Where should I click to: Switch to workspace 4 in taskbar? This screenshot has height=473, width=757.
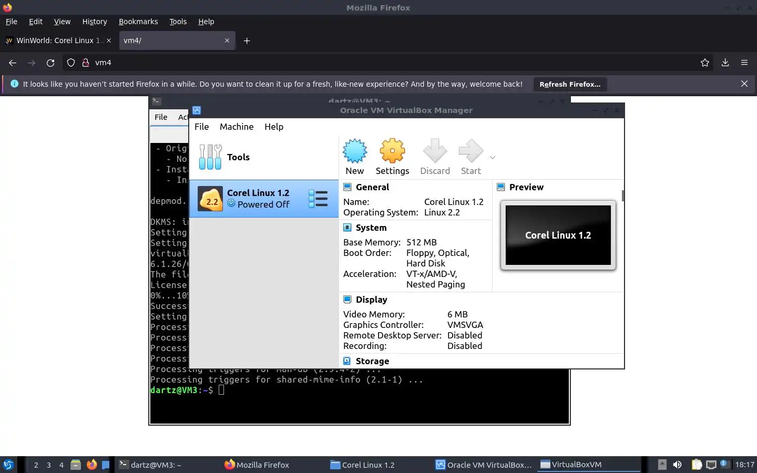pyautogui.click(x=62, y=465)
